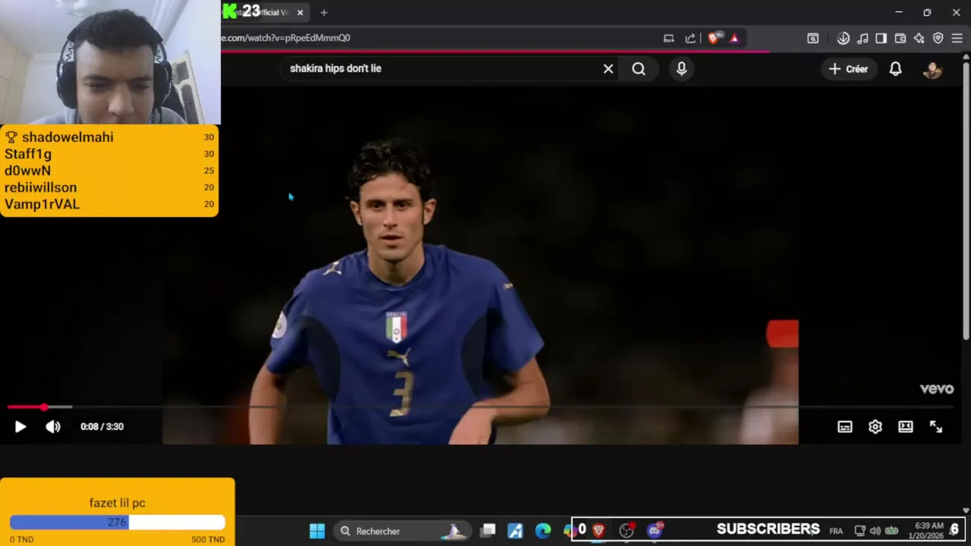
Task: Click the browser address bar URL
Action: coord(285,38)
